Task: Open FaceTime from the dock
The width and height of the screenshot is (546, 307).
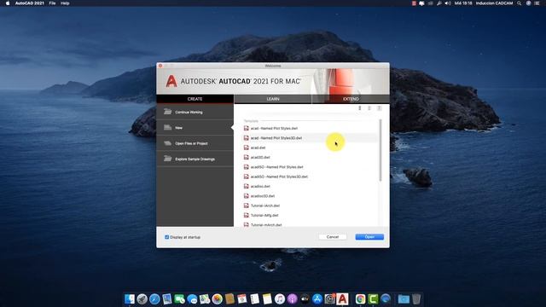Action: click(x=180, y=298)
